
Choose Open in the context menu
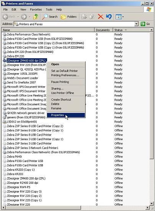66,64
